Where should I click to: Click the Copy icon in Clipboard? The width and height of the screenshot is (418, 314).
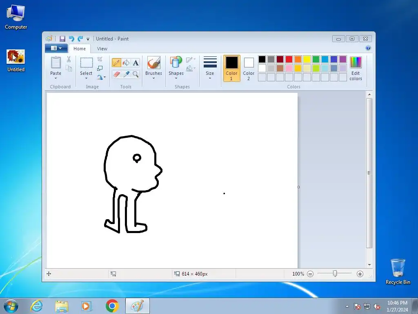click(69, 69)
